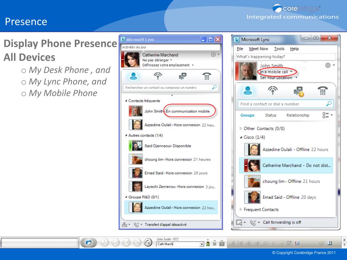The height and width of the screenshot is (260, 347).
Task: Click the 'Activités du jour' note field
Action: pos(171,47)
